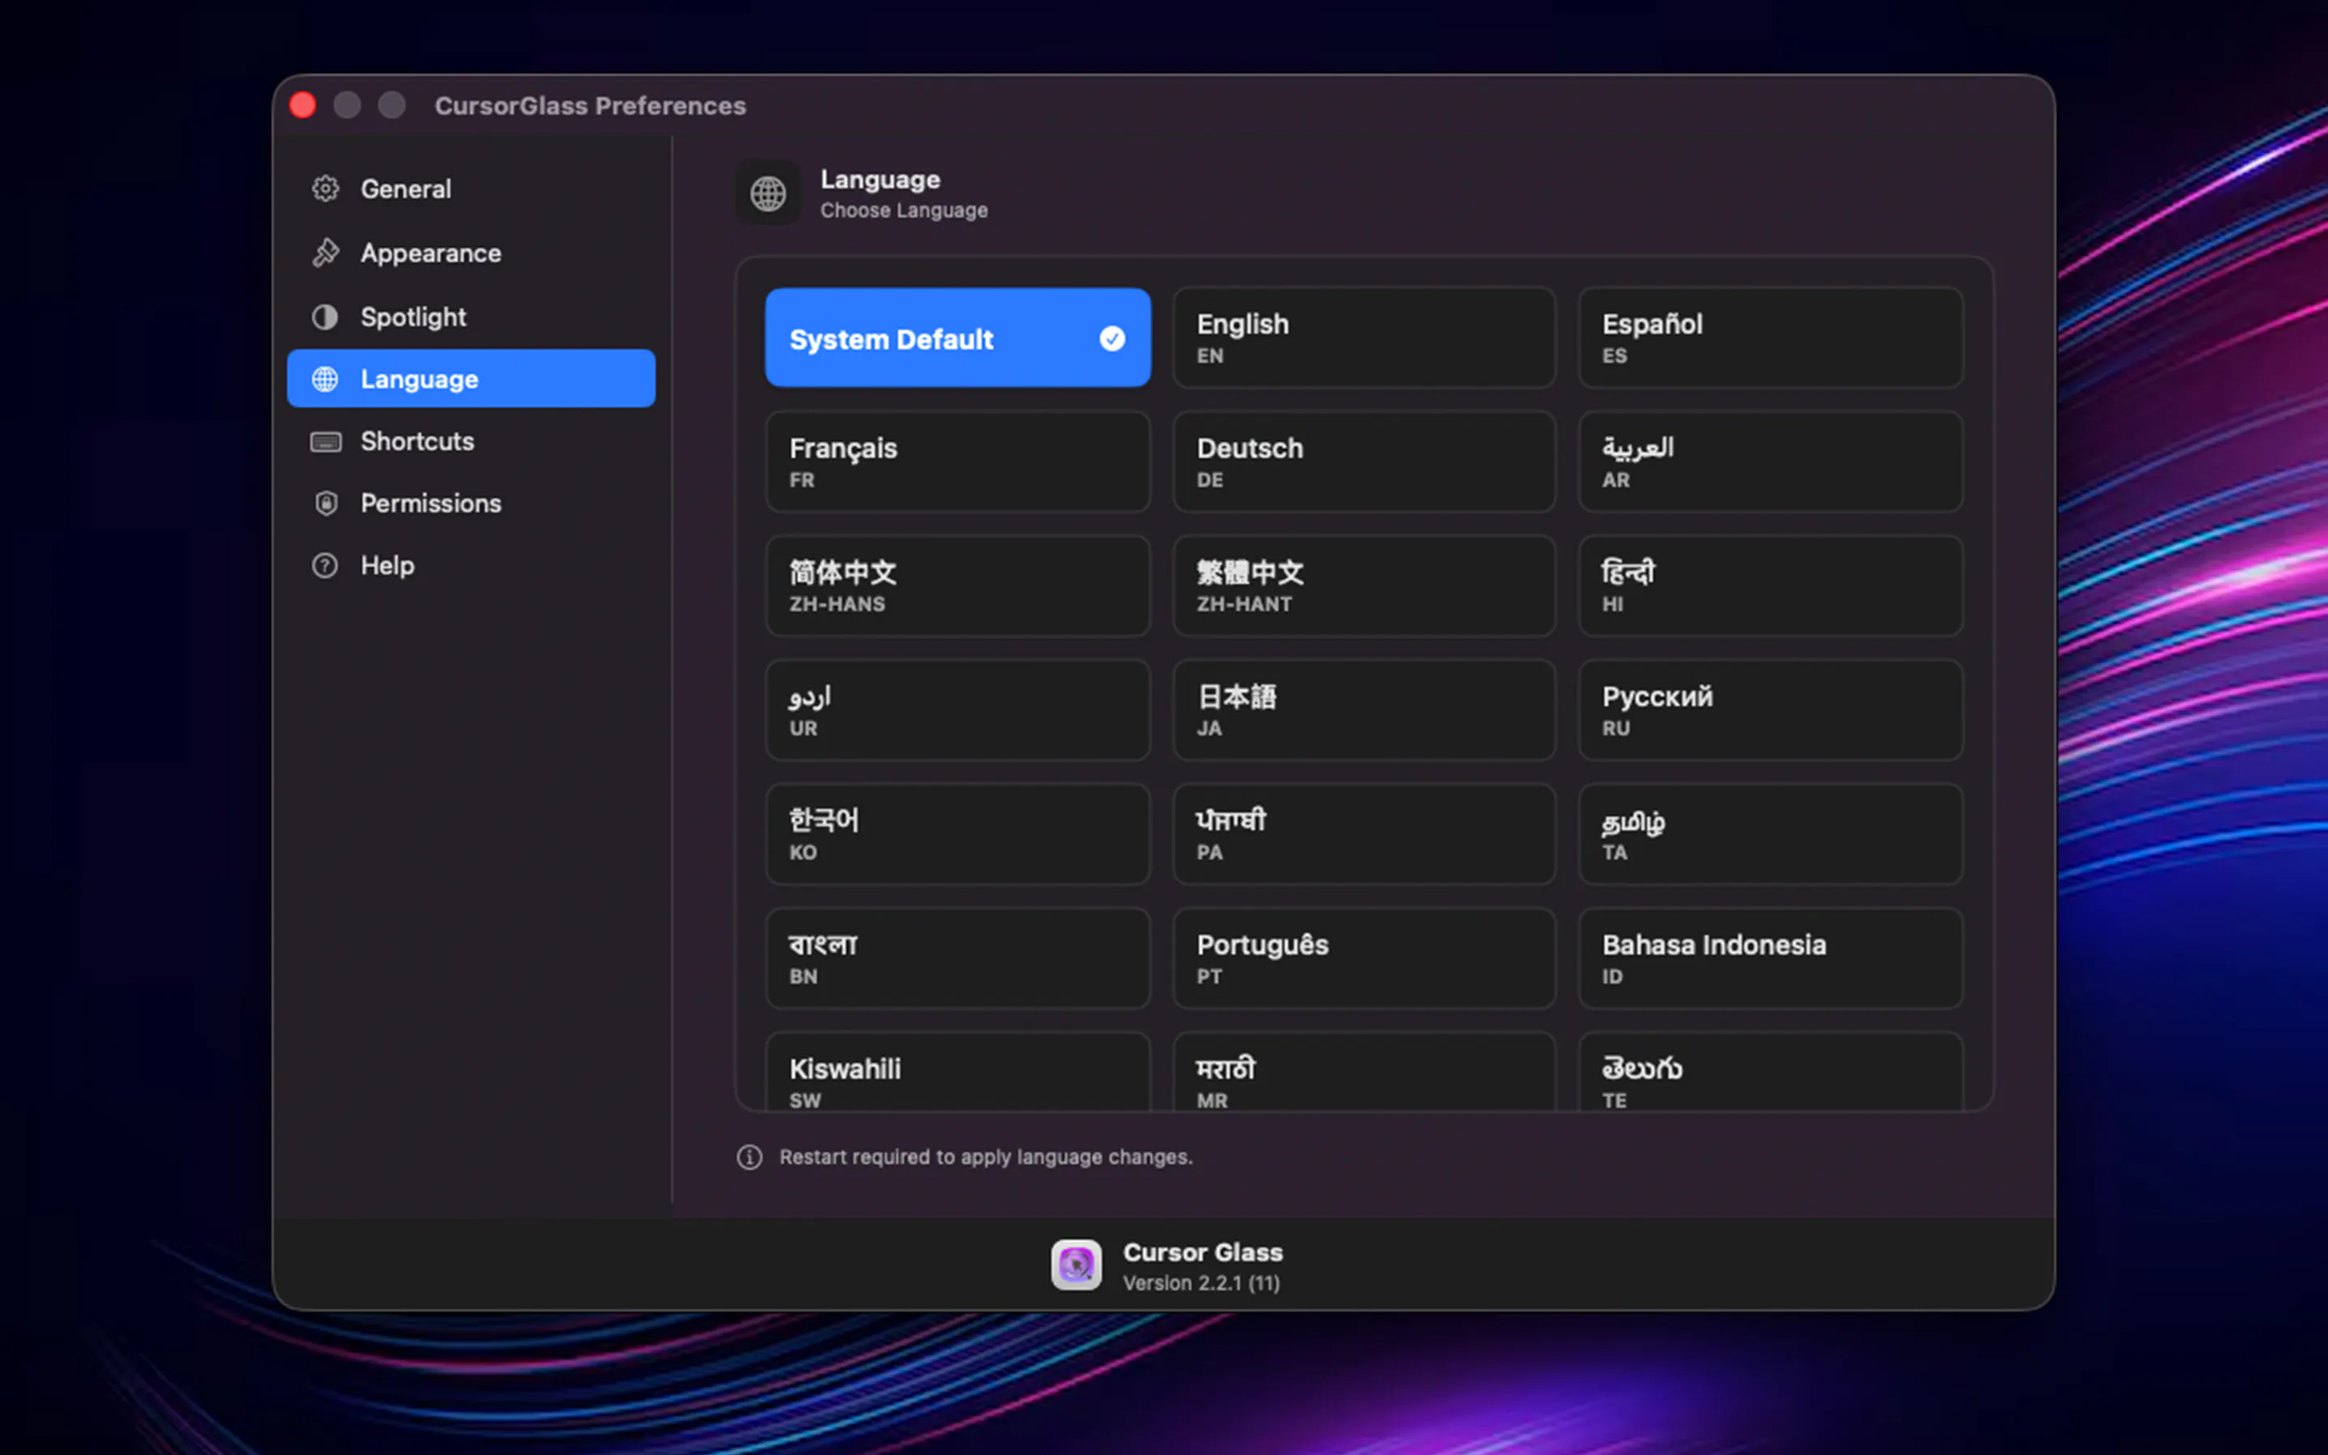The image size is (2328, 1455).
Task: Click the Appearance paintbrush icon
Action: [325, 253]
